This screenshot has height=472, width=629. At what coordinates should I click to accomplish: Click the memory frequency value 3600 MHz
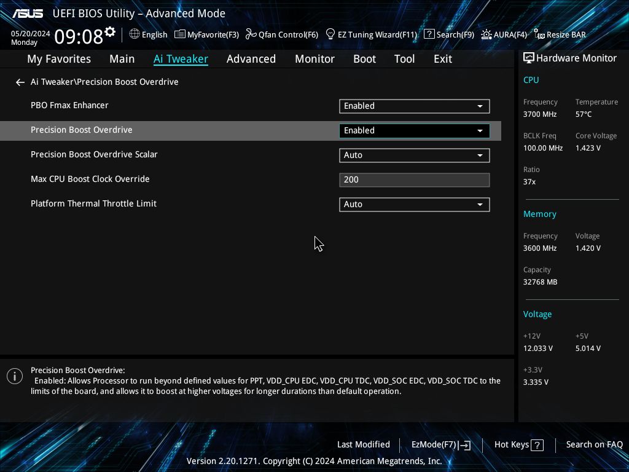539,248
